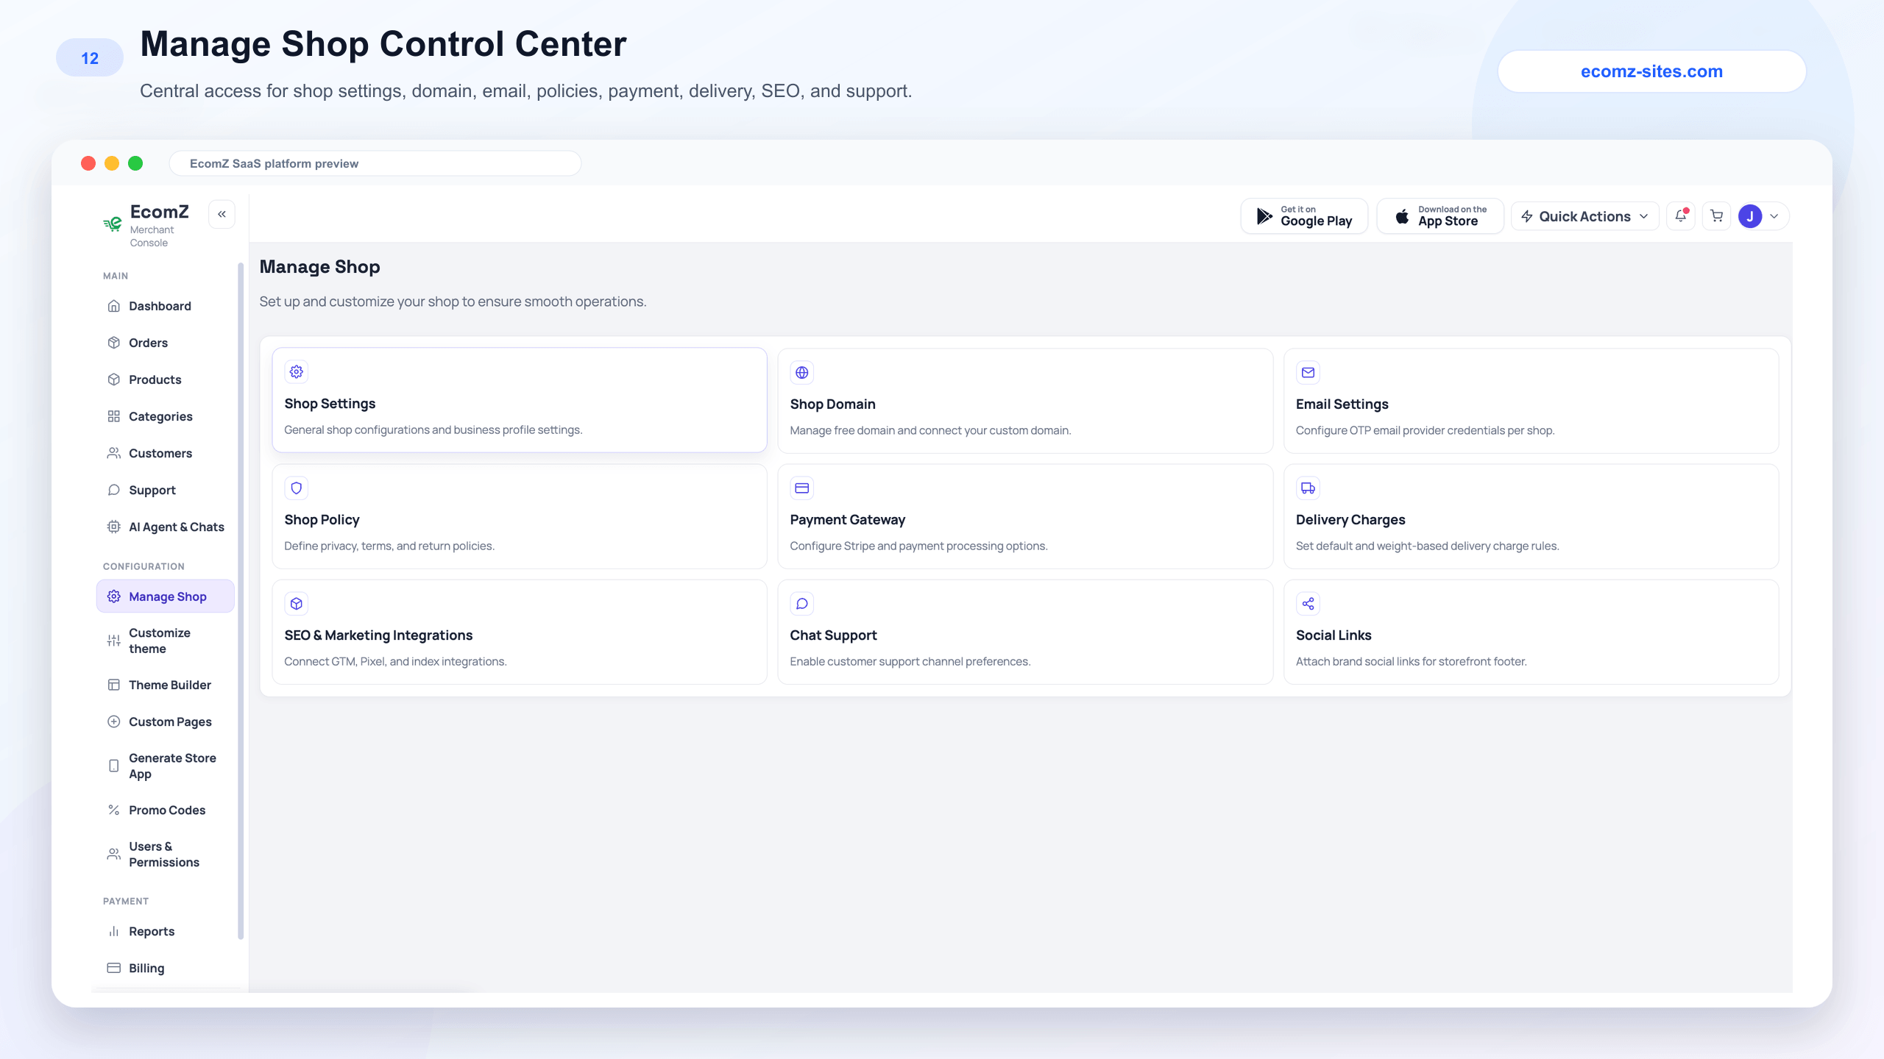Click the EcomZ SaaS platform preview address bar
This screenshot has width=1884, height=1059.
[375, 163]
